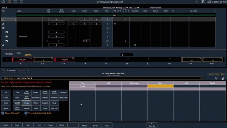
Task: Open the Shutter softkey
Action: point(62,125)
